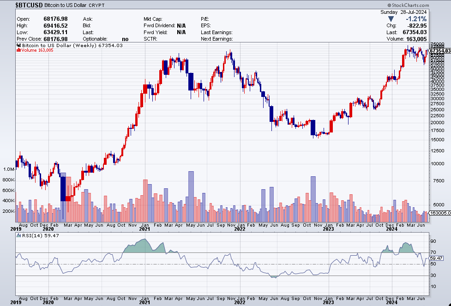Click the High value 69416.52
This screenshot has height=306, width=451.
[55, 25]
